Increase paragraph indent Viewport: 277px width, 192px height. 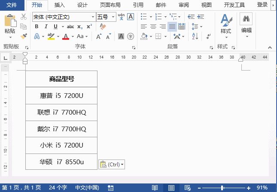point(201,17)
